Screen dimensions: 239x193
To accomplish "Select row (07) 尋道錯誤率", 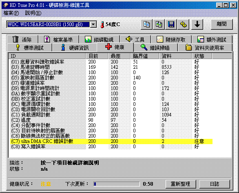I will 111,83.
